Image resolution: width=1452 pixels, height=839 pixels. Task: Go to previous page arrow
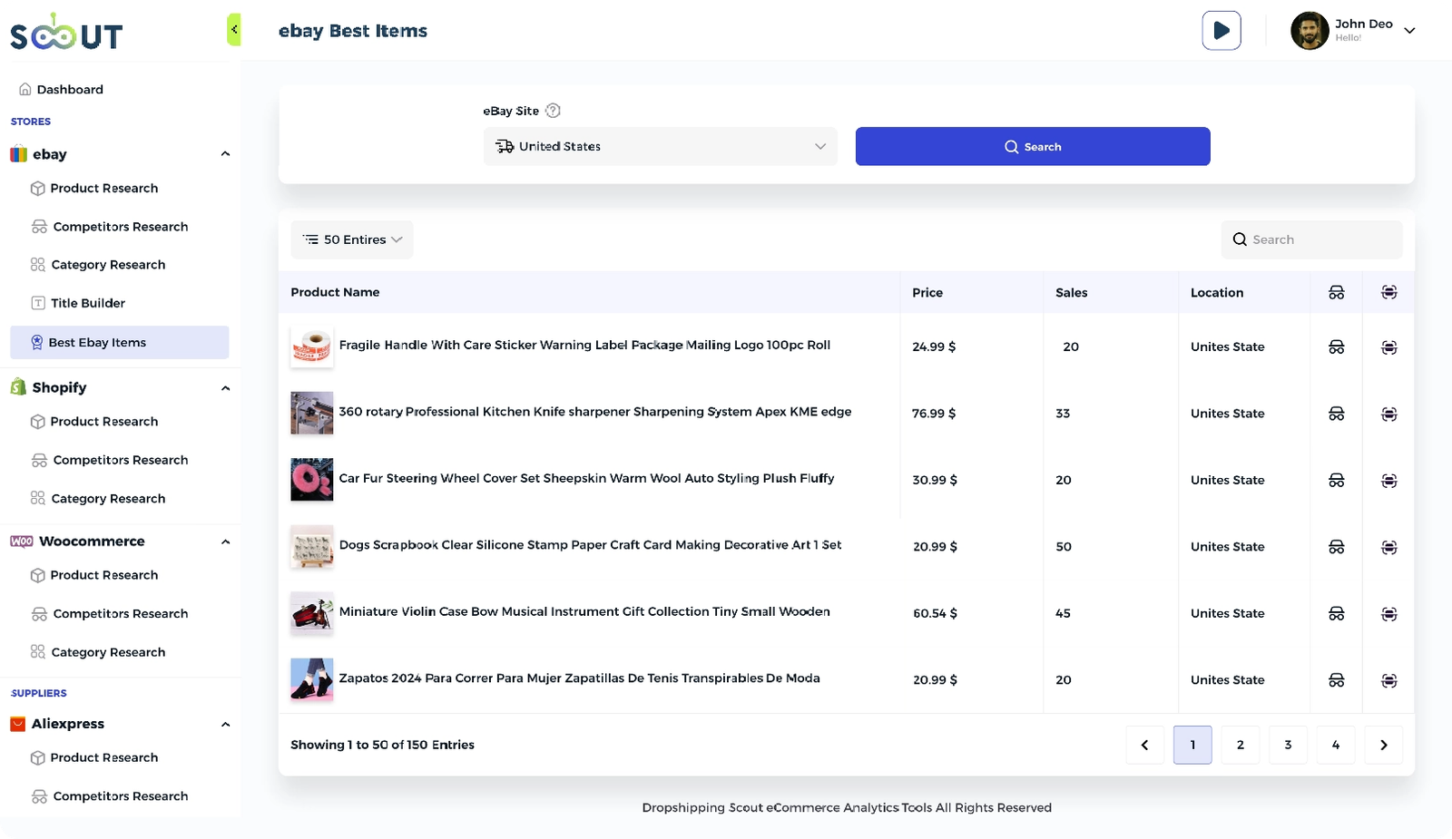(x=1144, y=745)
